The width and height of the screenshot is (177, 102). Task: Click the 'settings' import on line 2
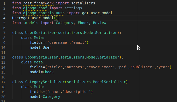pos(73,8)
